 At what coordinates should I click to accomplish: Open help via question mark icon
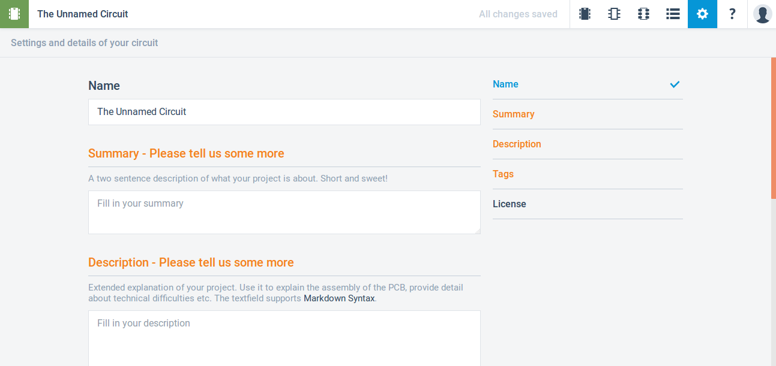[x=732, y=14]
